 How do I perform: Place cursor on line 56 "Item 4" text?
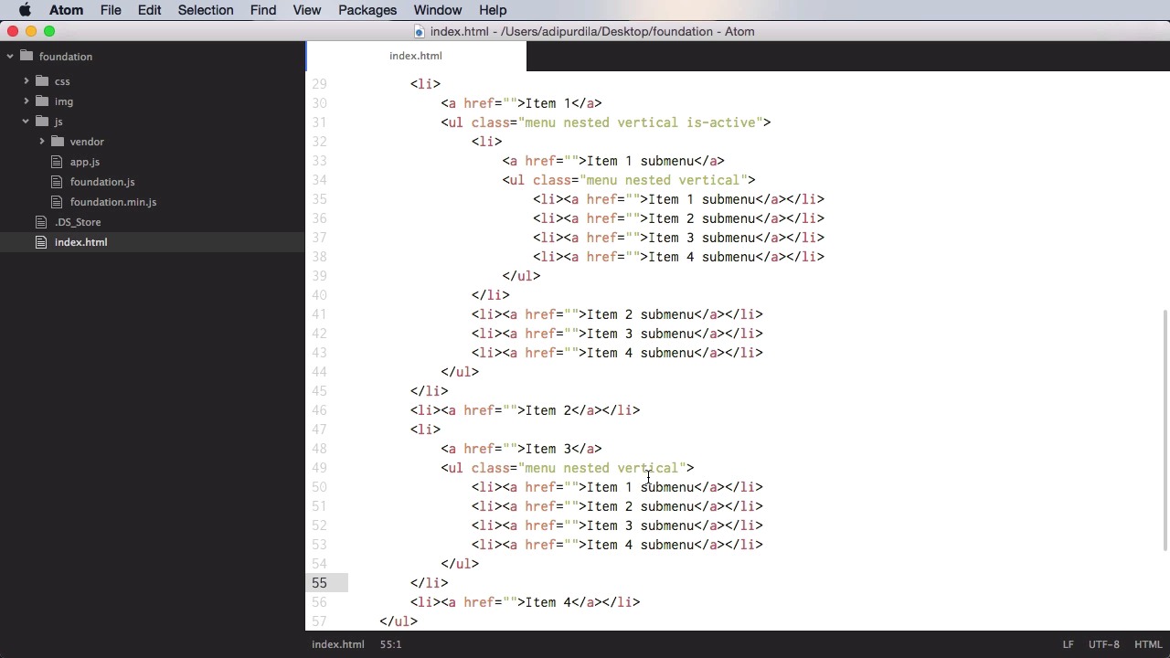click(548, 602)
